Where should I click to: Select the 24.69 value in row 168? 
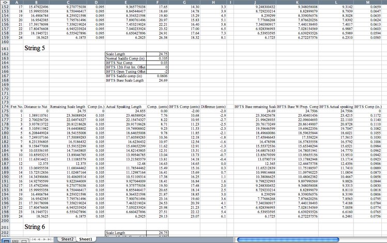click(157, 80)
